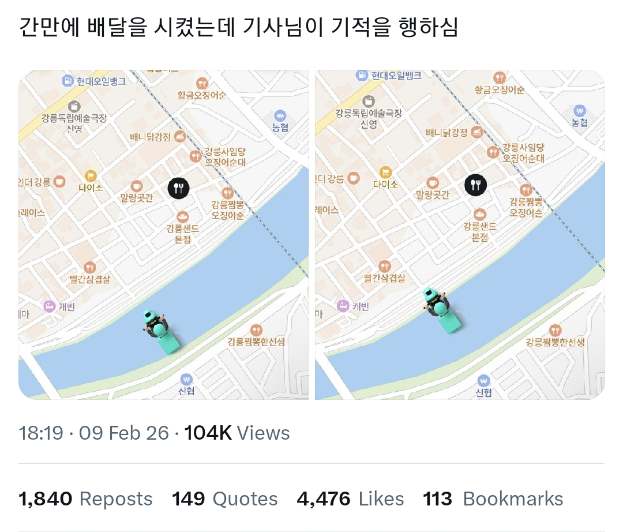Screen dimensions: 623x532
Task: Click black restaurant pin in left map
Action: [179, 188]
